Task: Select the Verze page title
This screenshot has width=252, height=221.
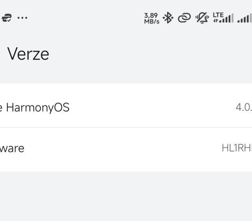Action: coord(28,54)
